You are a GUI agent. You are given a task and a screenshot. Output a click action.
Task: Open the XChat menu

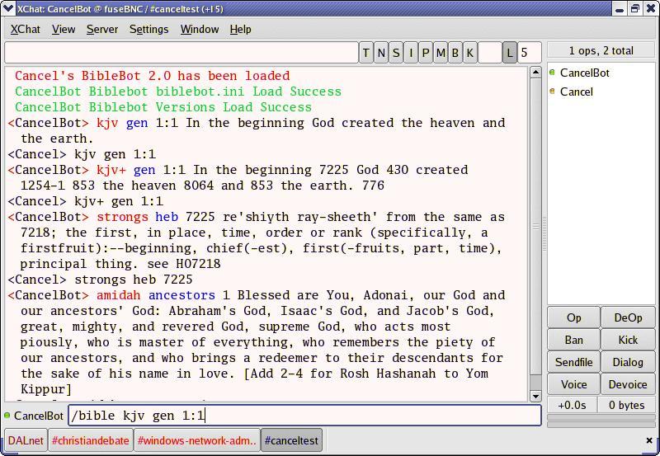26,29
